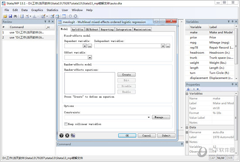This screenshot has width=240, height=162.
Task: Switch to by/if/in tab
Action: point(78,29)
